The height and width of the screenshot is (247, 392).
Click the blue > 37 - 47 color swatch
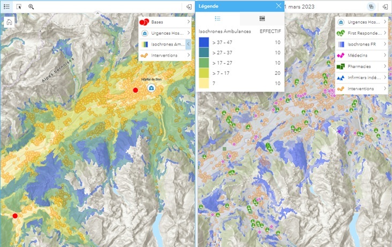click(x=203, y=42)
